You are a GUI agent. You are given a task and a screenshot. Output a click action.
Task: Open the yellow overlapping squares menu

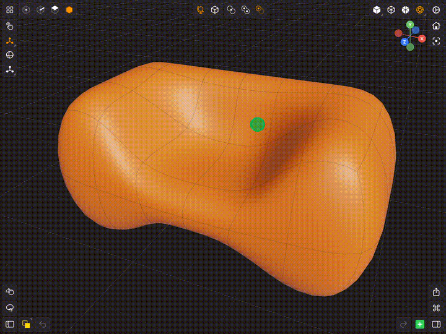pos(26,324)
